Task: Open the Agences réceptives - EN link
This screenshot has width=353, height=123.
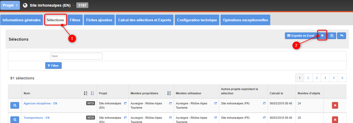Action: pyautogui.click(x=40, y=103)
